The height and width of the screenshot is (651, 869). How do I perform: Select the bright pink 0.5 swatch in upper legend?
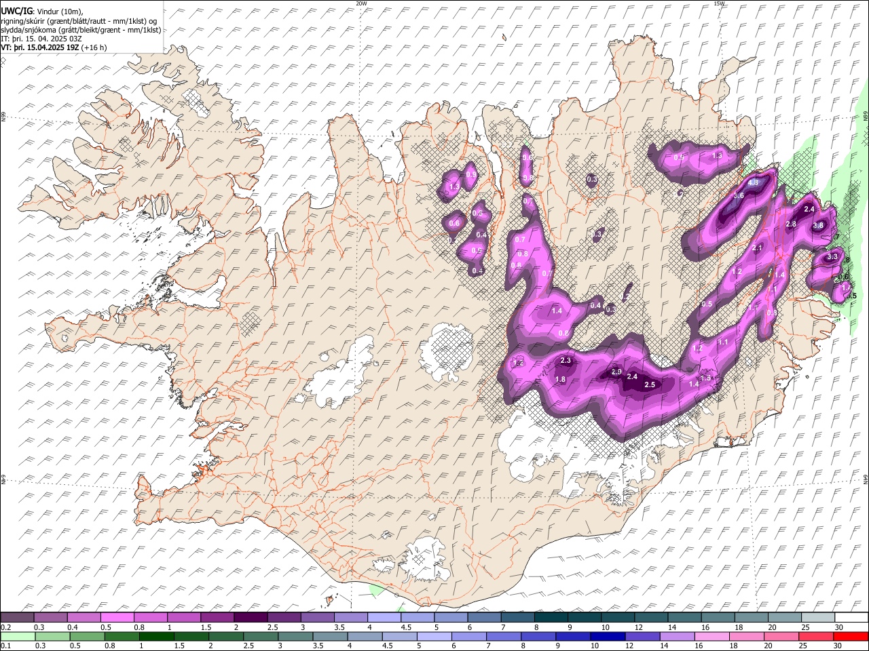[117, 618]
